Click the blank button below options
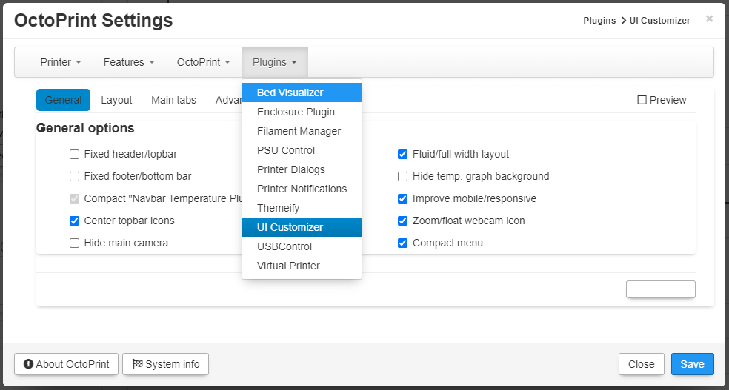The width and height of the screenshot is (729, 390). click(661, 289)
